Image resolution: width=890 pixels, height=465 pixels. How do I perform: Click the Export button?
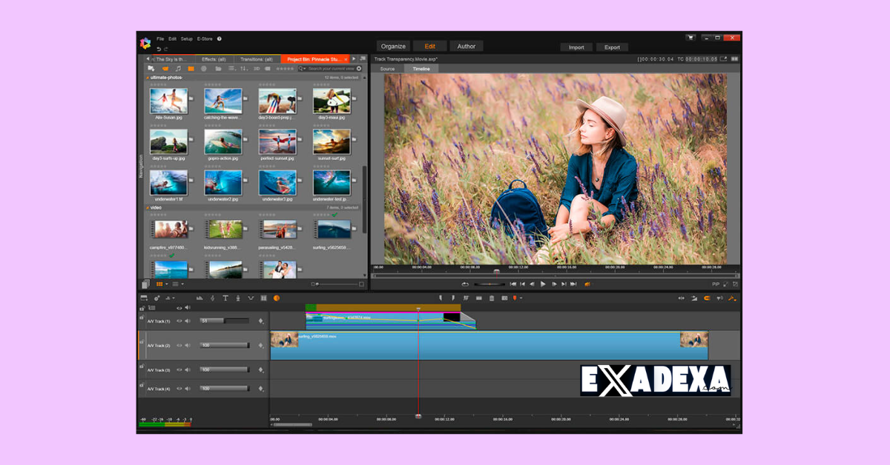point(612,47)
